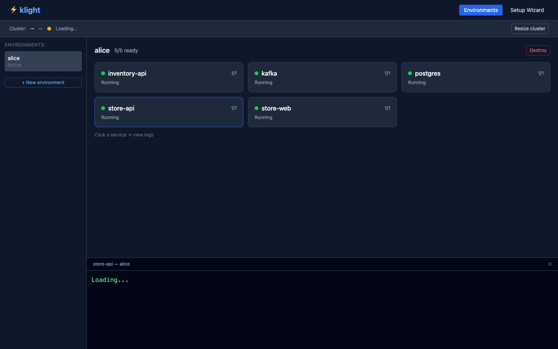Click the Loading... cluster status text
The image size is (558, 349).
pos(66,29)
